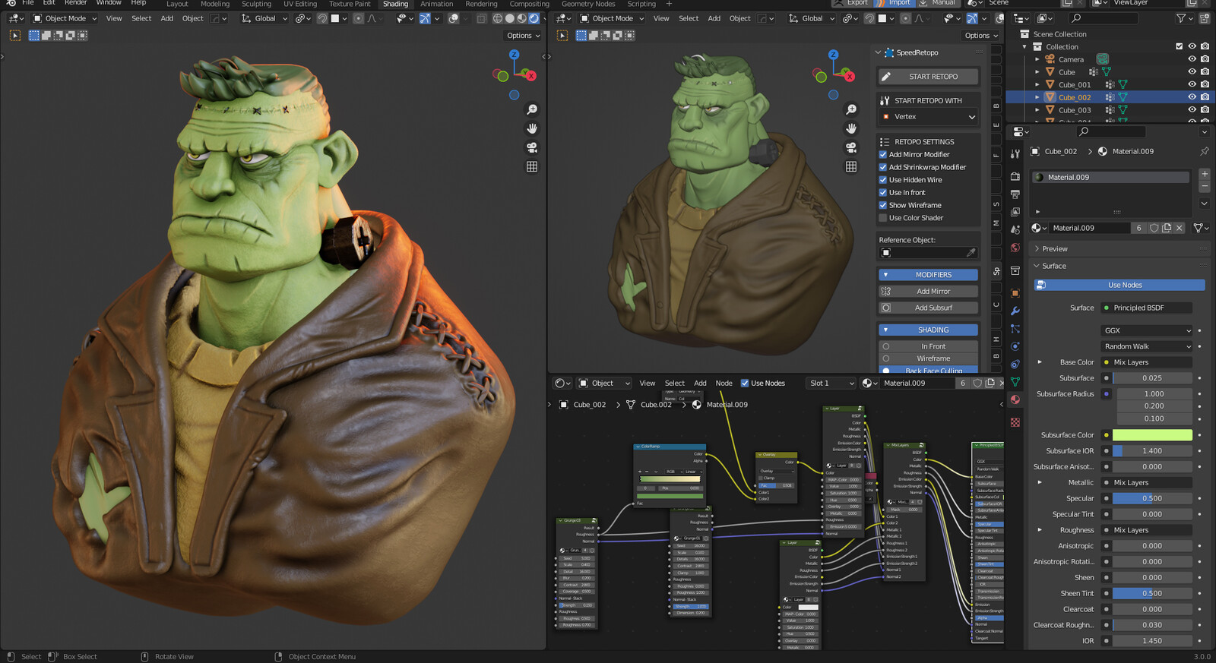The image size is (1216, 663).
Task: Open the Vertex retopo type dropdown
Action: point(928,117)
